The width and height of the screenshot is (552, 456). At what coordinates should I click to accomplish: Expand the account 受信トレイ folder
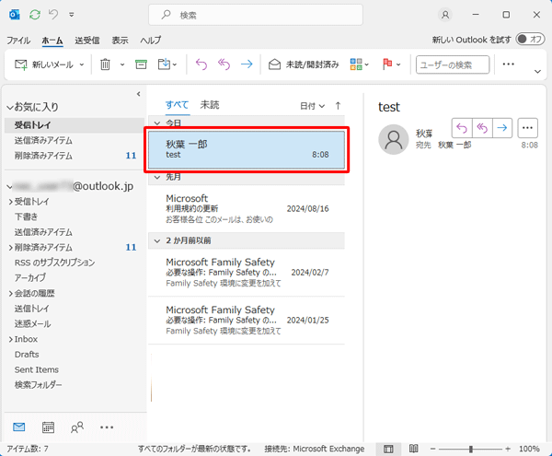(x=10, y=202)
